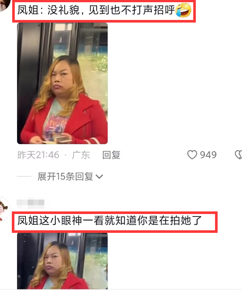Click the dot separator before 广东

pyautogui.click(x=65, y=155)
